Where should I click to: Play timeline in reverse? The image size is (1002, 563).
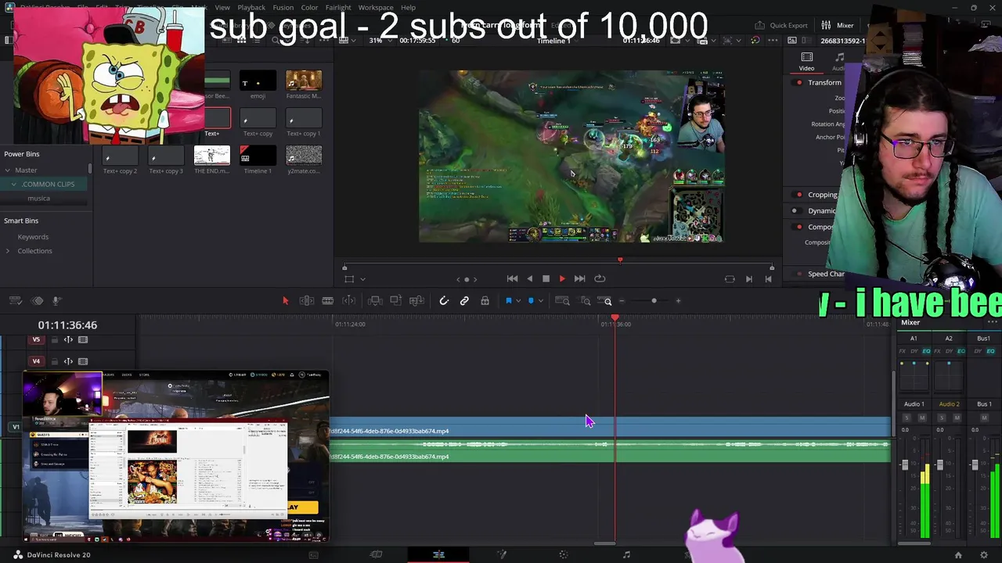click(x=529, y=278)
